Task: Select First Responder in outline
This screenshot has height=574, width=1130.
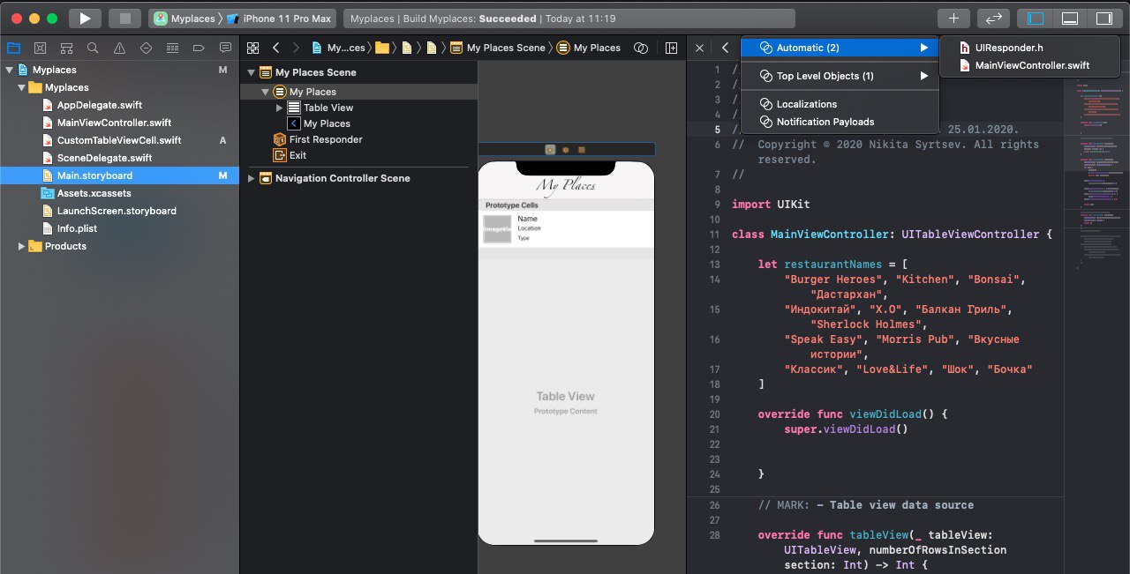Action: pyautogui.click(x=325, y=139)
